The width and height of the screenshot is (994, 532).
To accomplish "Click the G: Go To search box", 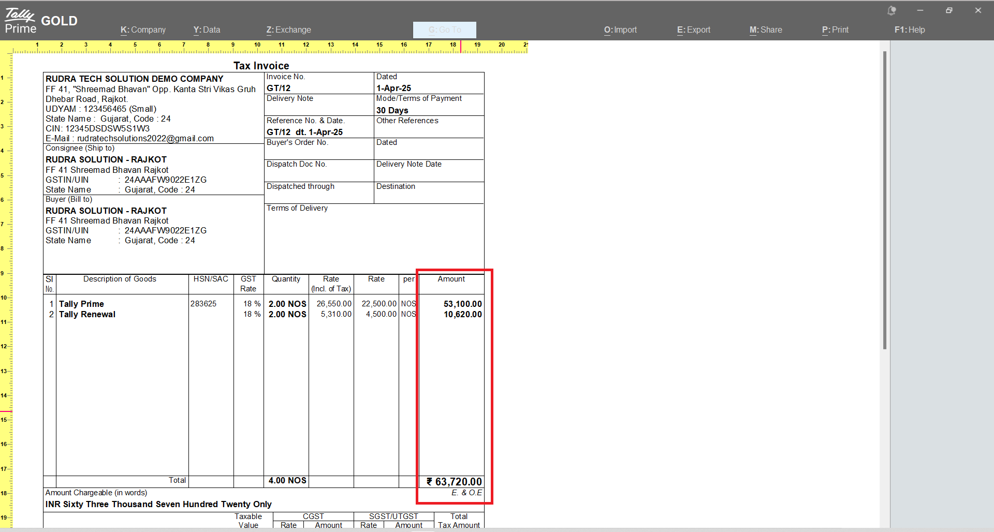I will (x=444, y=30).
